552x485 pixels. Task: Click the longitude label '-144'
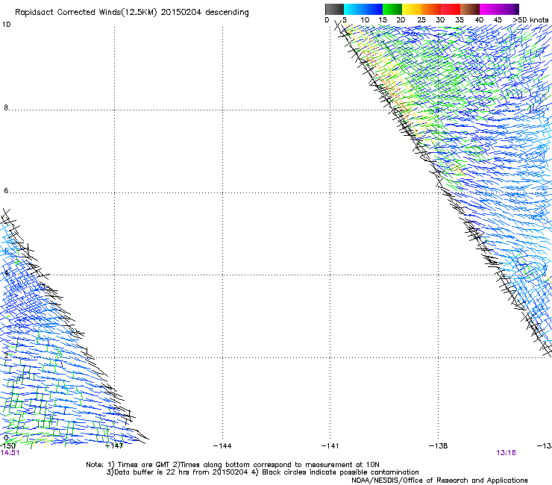[x=222, y=446]
